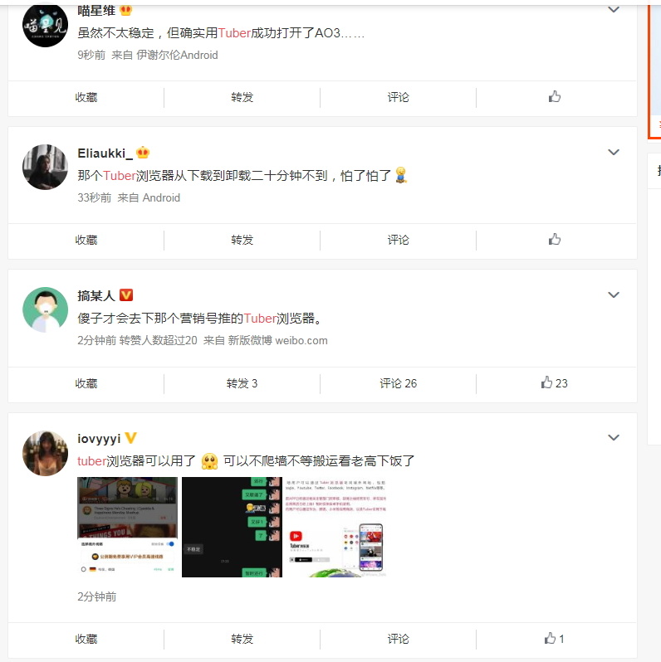Like the 喵星维 post with thumbs-up icon

pos(555,97)
